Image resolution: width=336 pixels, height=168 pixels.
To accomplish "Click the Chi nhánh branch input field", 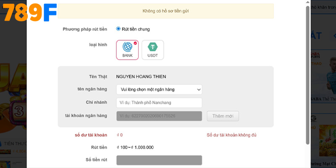I will click(x=159, y=102).
